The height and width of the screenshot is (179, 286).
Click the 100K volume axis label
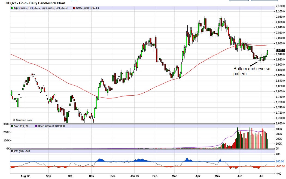pos(6,141)
